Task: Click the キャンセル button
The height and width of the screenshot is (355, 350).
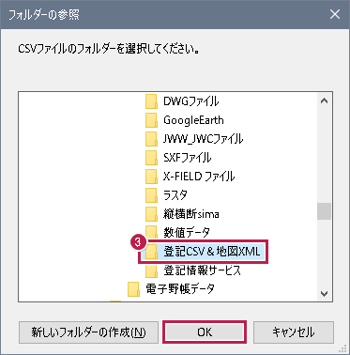Action: tap(294, 332)
